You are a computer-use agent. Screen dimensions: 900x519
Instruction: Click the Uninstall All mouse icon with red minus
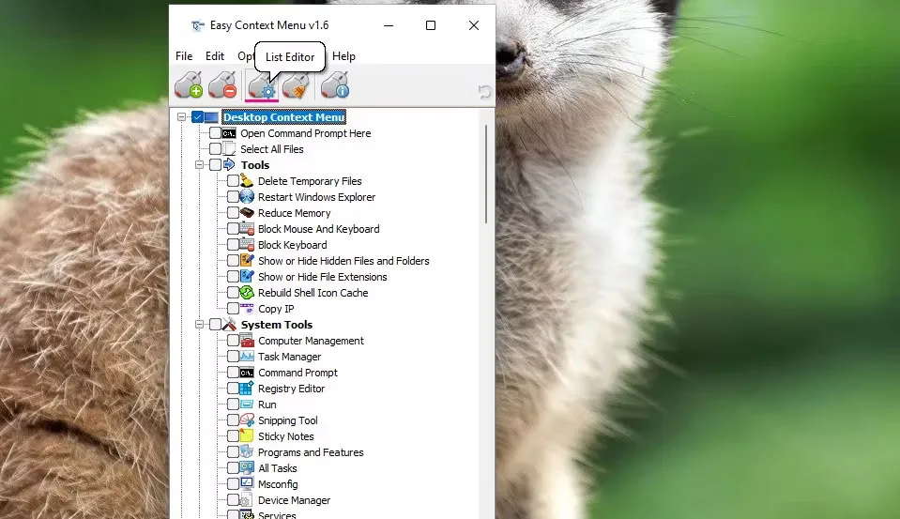(x=222, y=85)
